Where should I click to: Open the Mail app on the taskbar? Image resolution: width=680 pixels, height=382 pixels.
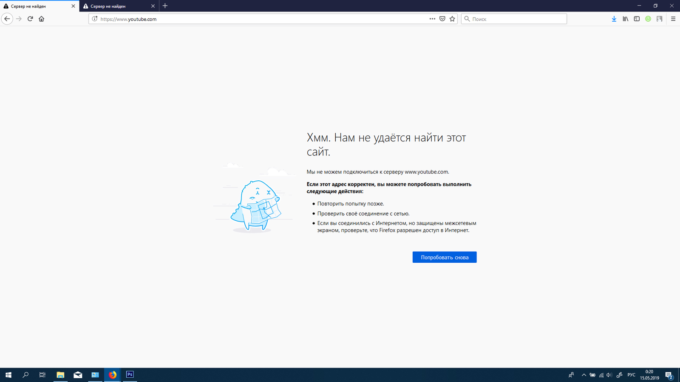[78, 375]
